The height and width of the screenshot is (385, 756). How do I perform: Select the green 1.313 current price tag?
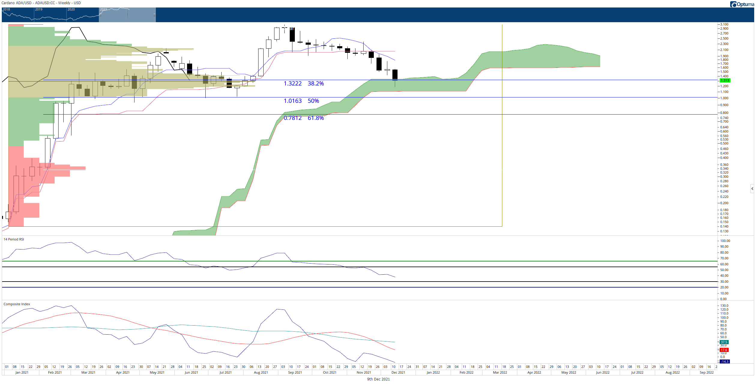click(x=725, y=80)
